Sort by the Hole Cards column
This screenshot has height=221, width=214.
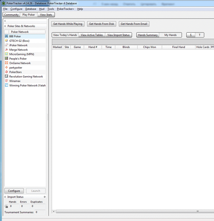tap(203, 47)
